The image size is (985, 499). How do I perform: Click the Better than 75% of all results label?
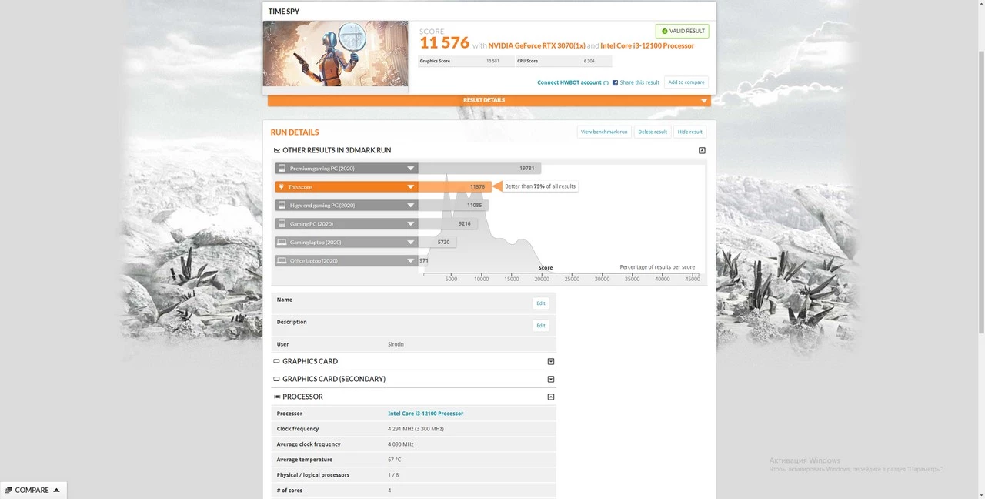click(540, 186)
